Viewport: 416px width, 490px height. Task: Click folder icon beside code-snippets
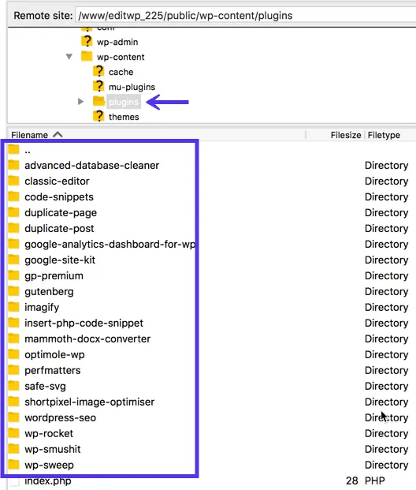[x=13, y=196]
